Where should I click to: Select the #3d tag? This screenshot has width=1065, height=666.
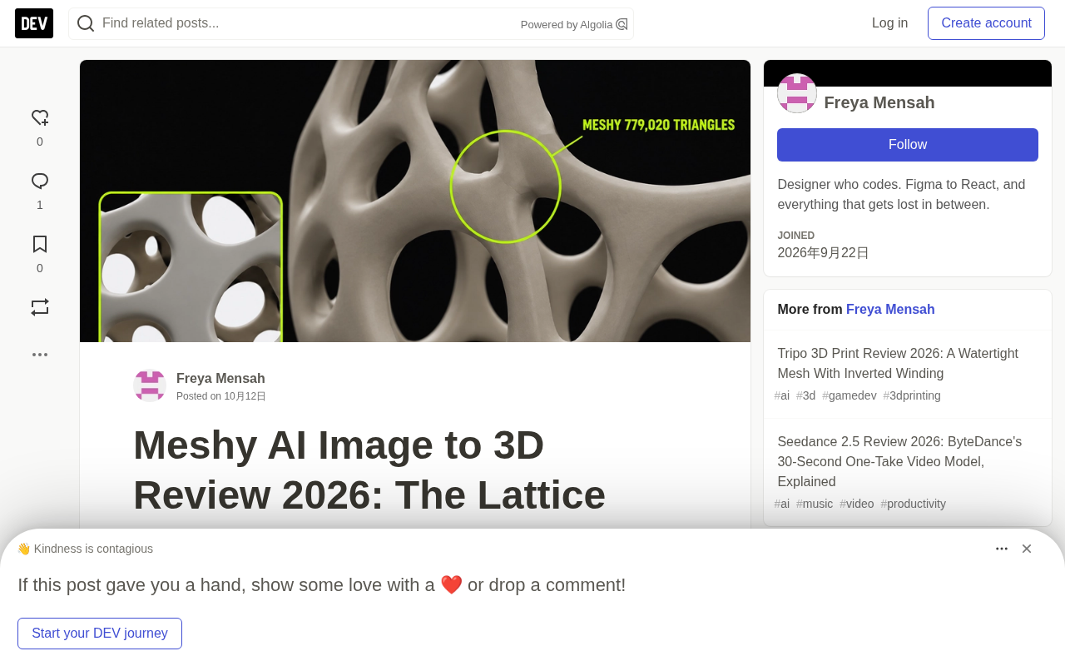point(805,395)
